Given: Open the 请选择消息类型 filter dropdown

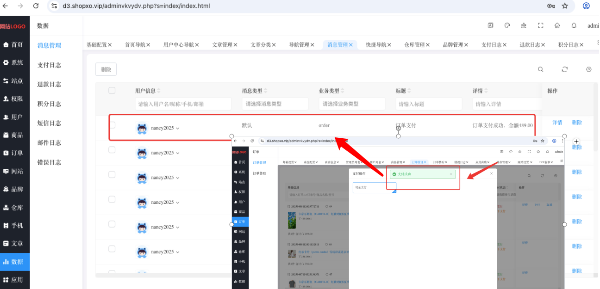Looking at the screenshot, I should pyautogui.click(x=275, y=104).
